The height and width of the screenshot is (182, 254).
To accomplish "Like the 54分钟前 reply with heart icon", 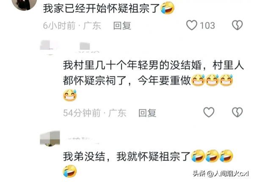I will 209,112.
